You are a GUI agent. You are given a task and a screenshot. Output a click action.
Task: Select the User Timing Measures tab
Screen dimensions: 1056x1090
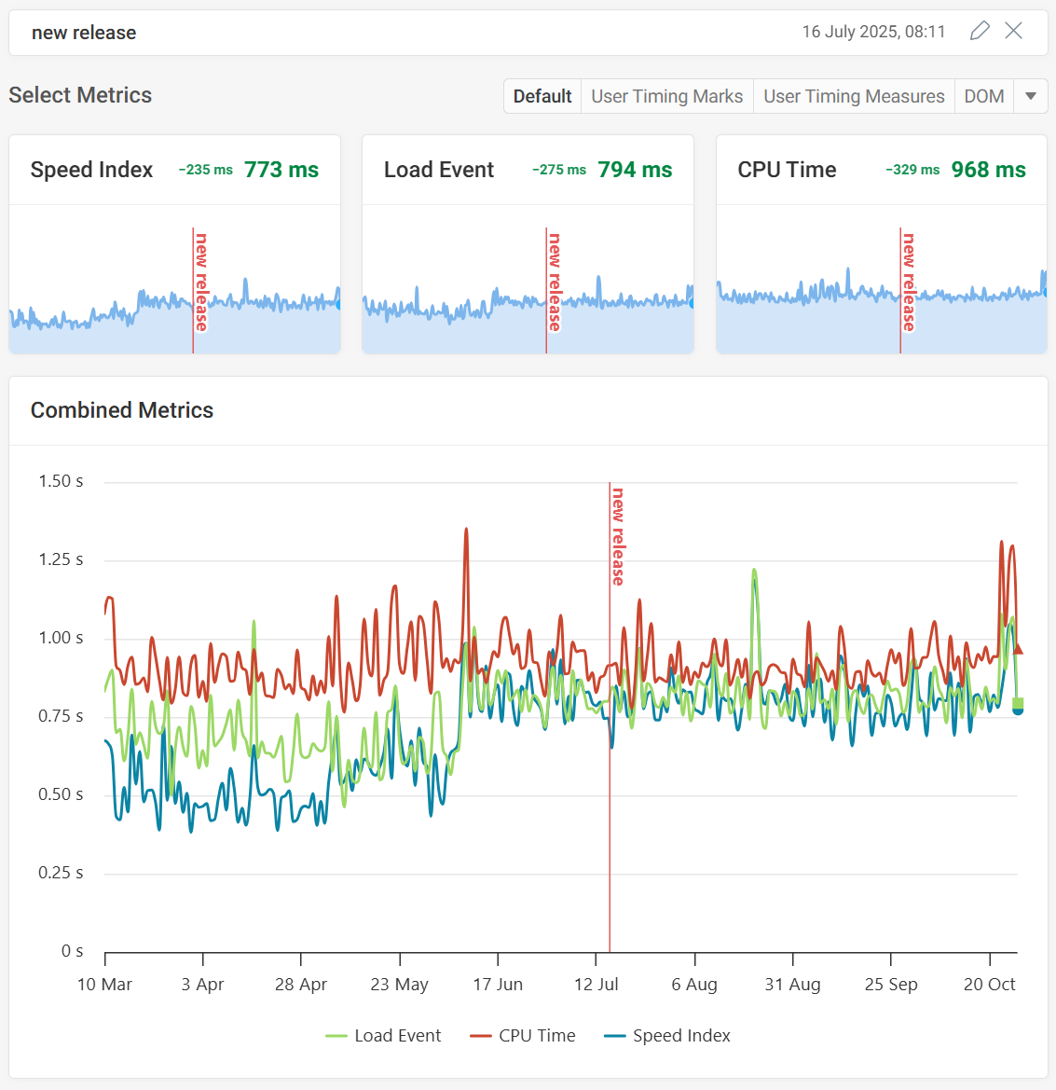(853, 96)
